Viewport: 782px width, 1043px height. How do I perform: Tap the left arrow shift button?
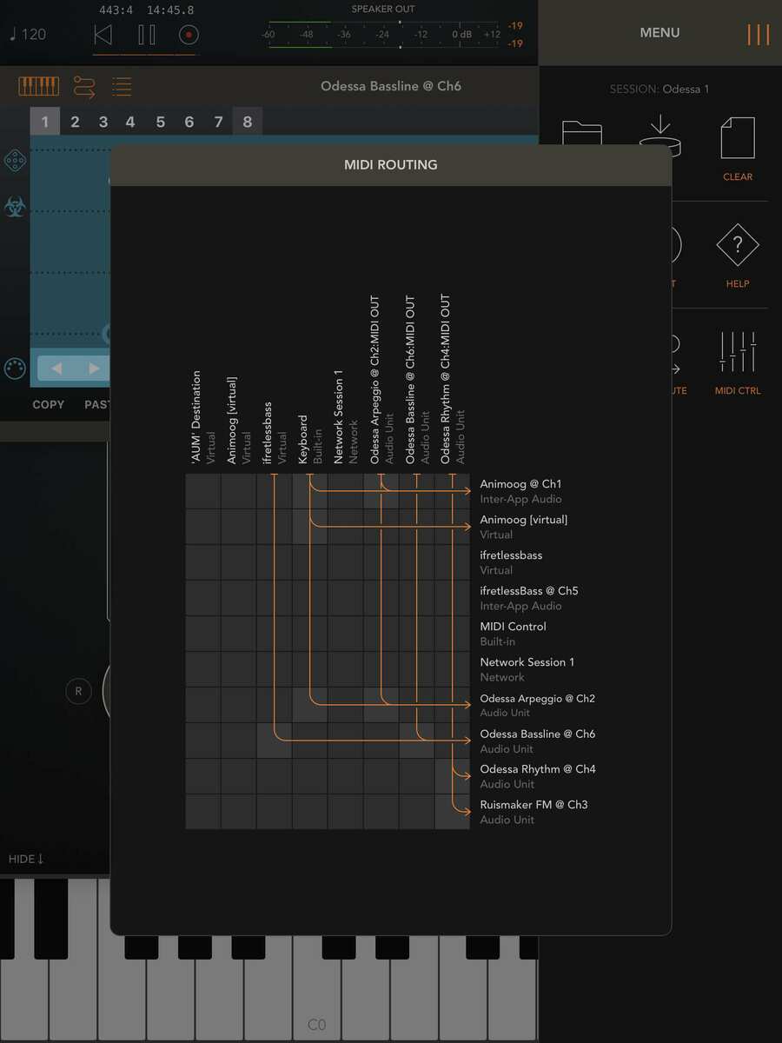(56, 369)
